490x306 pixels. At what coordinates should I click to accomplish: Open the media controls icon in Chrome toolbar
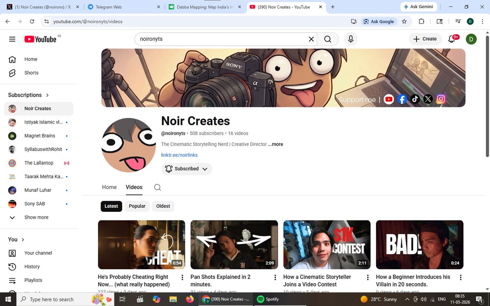click(x=457, y=21)
